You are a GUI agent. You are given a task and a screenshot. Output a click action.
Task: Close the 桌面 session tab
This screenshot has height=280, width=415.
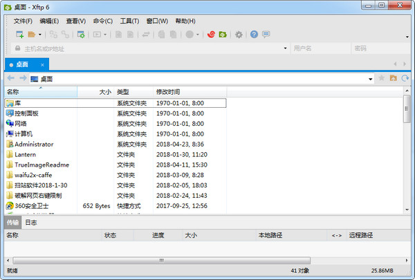point(43,64)
